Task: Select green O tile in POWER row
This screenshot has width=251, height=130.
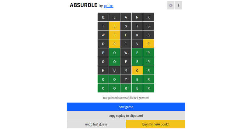Action: (x=114, y=53)
